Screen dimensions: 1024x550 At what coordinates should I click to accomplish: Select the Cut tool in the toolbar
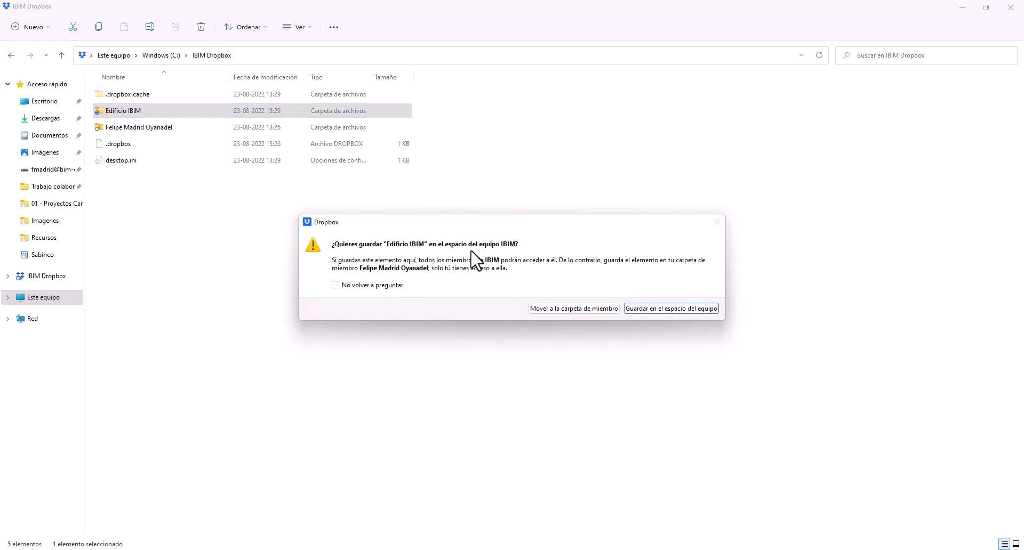point(73,27)
